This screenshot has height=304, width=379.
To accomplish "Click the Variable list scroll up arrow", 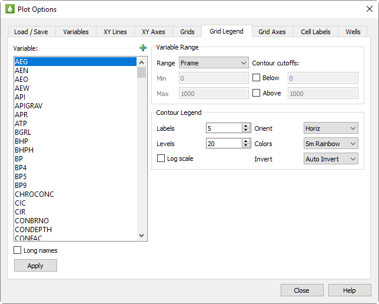I will pyautogui.click(x=142, y=62).
